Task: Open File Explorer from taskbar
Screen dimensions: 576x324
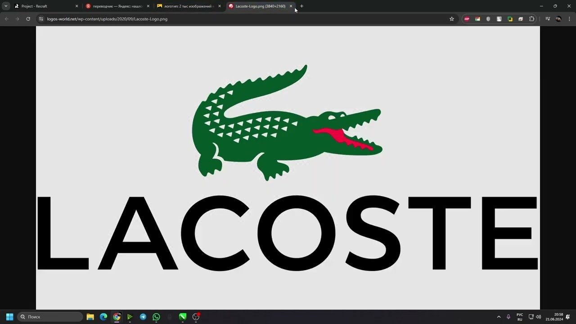Action: tap(90, 317)
